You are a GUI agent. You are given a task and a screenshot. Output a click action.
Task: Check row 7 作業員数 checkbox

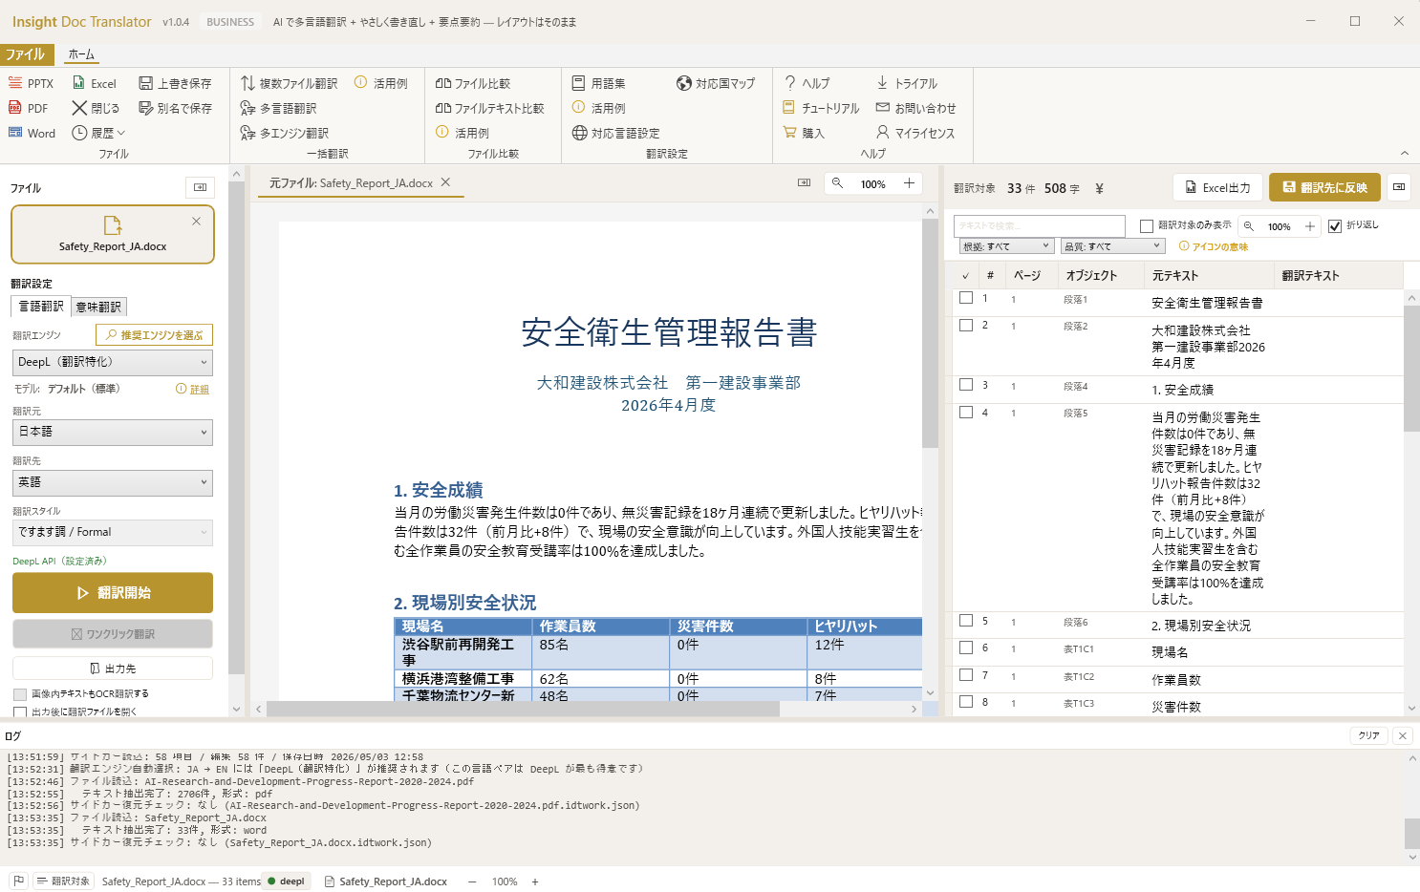click(966, 675)
